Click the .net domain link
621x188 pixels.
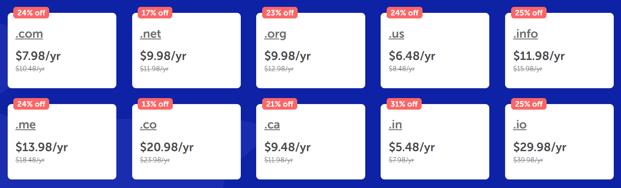point(151,34)
